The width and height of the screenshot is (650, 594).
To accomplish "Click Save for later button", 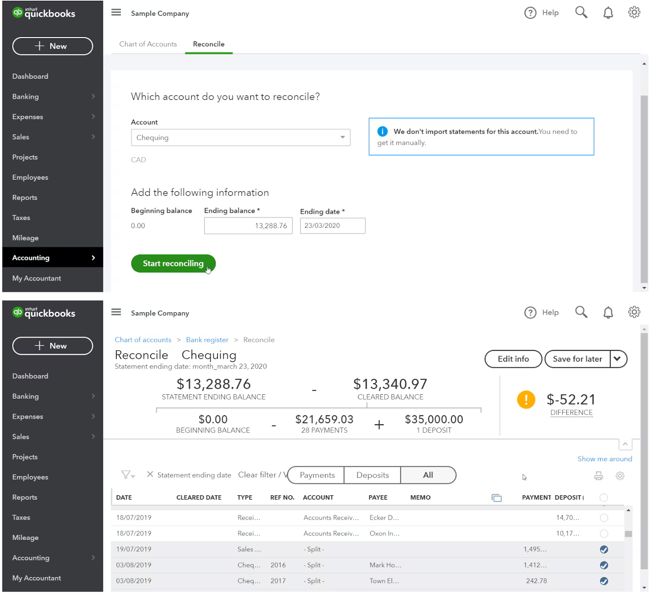I will 577,359.
